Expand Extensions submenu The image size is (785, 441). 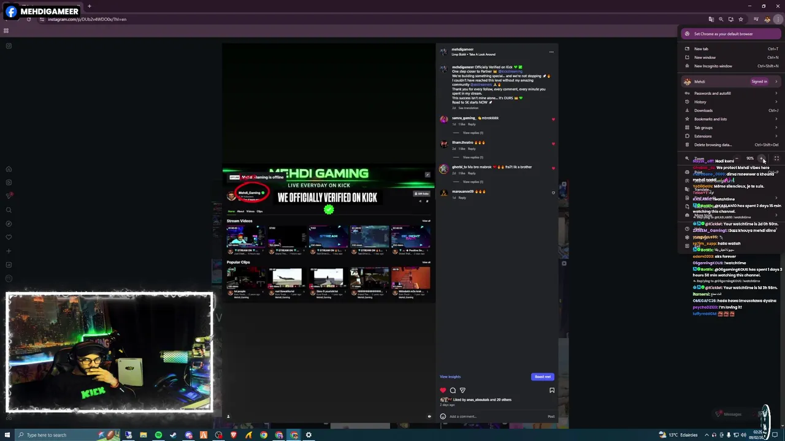coord(730,136)
